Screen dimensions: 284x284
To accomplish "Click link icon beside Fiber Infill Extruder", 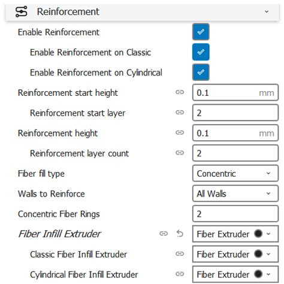I will 164,234.
